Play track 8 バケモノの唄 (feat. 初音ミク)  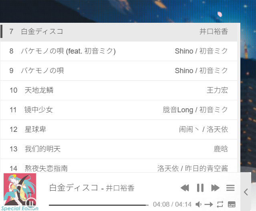119,51
